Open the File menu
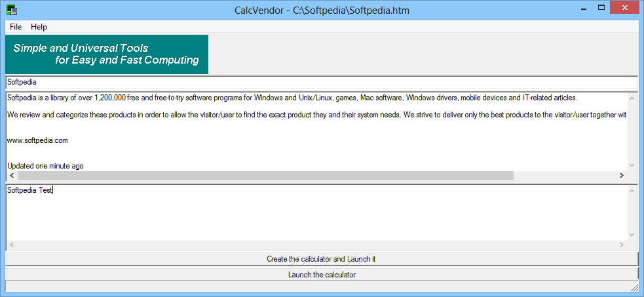This screenshot has width=644, height=297. tap(16, 27)
